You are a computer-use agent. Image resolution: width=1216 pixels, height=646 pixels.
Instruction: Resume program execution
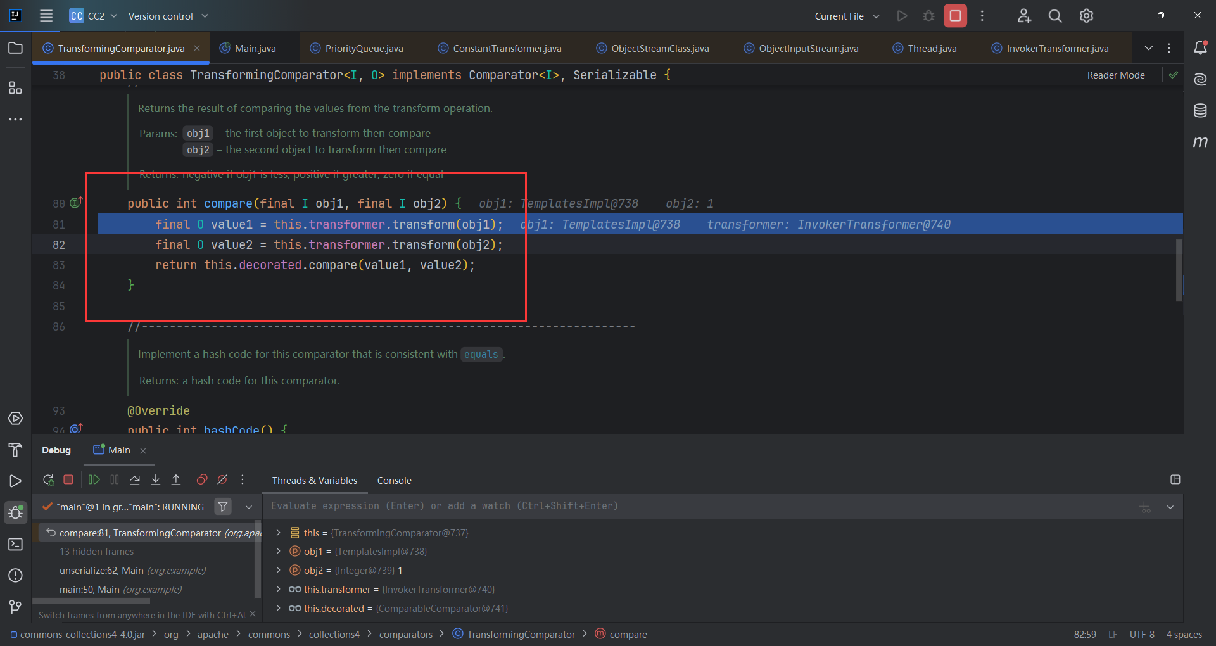point(94,480)
